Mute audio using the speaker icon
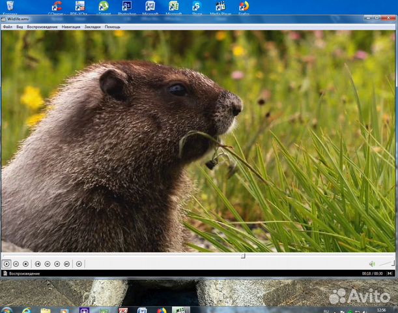This screenshot has height=313, width=398. coord(372,264)
